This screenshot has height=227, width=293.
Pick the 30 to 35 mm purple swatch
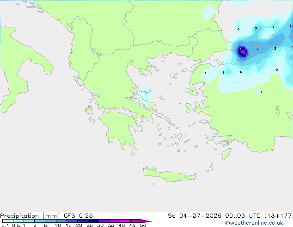tap(104, 221)
